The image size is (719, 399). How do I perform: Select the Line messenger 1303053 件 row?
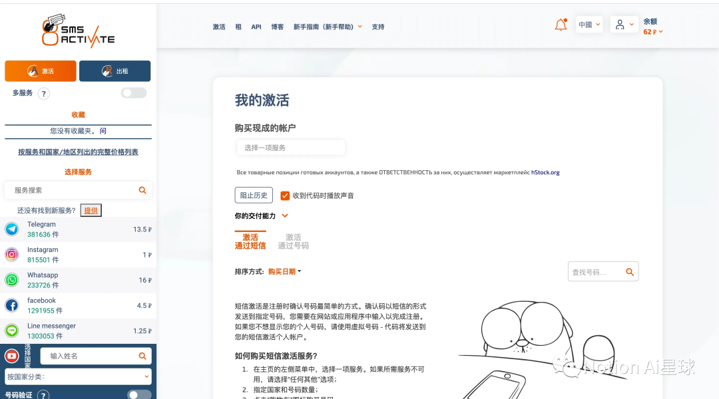(78, 331)
